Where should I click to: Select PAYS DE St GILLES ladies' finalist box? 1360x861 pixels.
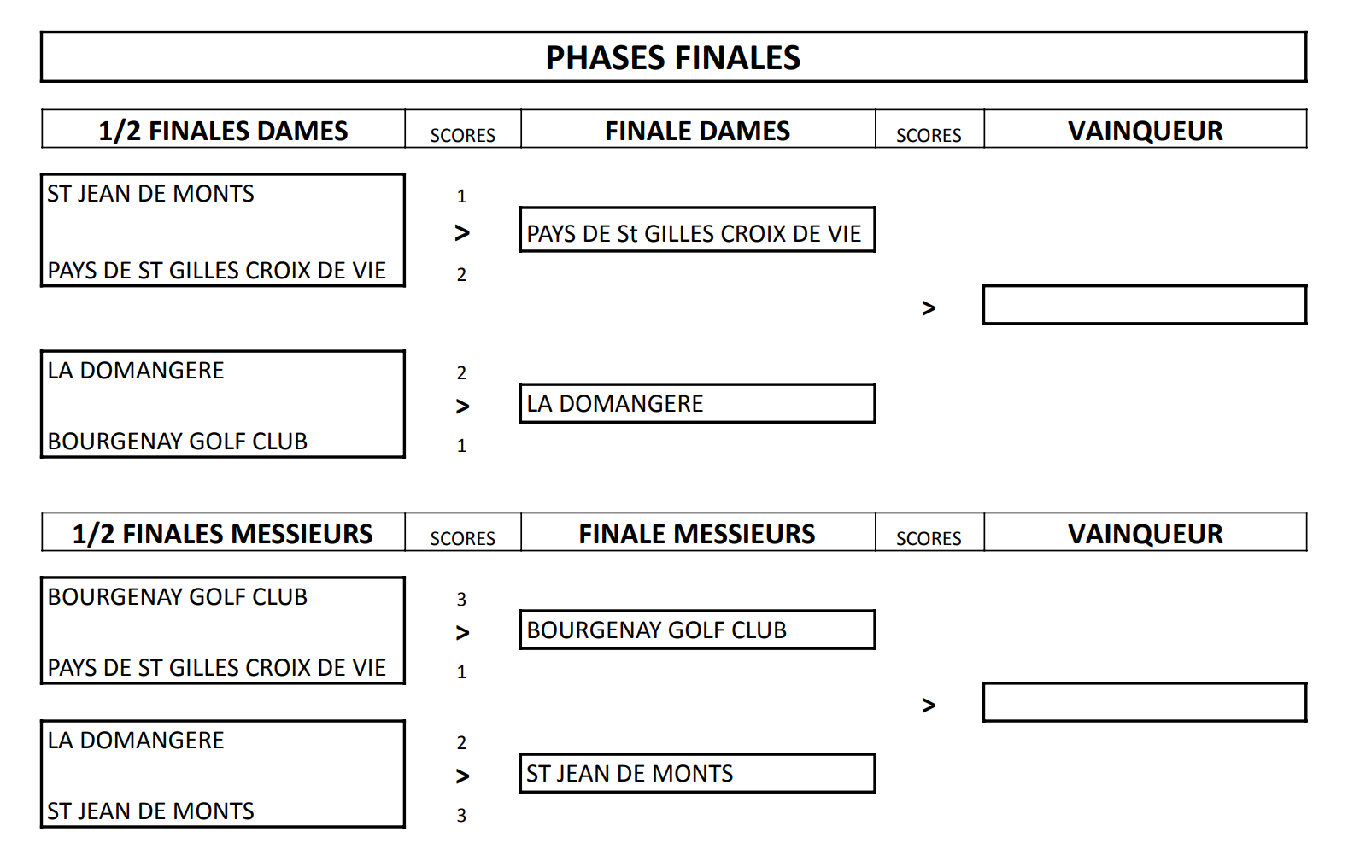tap(697, 231)
